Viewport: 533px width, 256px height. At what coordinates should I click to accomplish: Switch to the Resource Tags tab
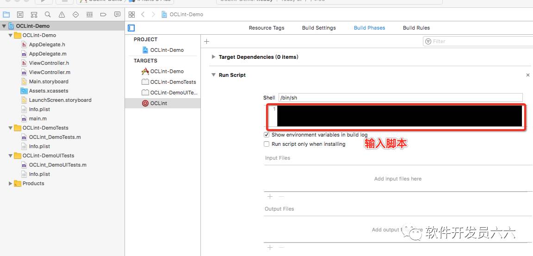click(x=266, y=28)
